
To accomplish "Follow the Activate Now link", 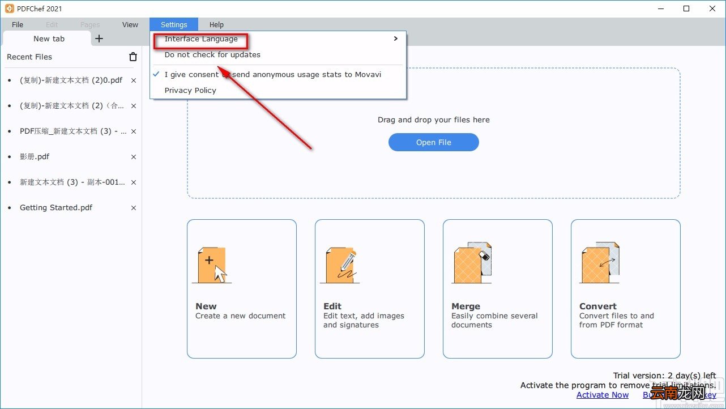I will [x=603, y=395].
